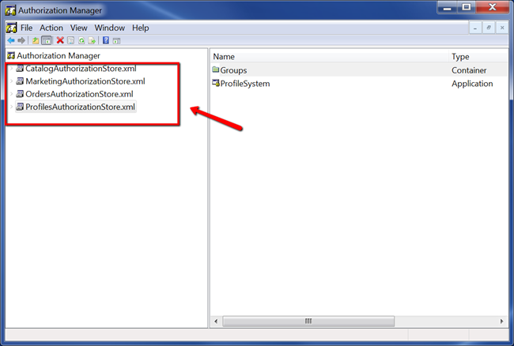The image size is (514, 346).
Task: Click the Properties toolbar icon
Action: [70, 40]
